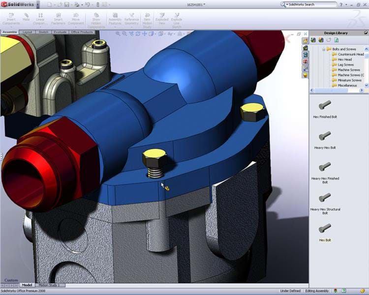Image resolution: width=369 pixels, height=295 pixels.
Task: Open search type dropdown arrow
Action: 287,4
